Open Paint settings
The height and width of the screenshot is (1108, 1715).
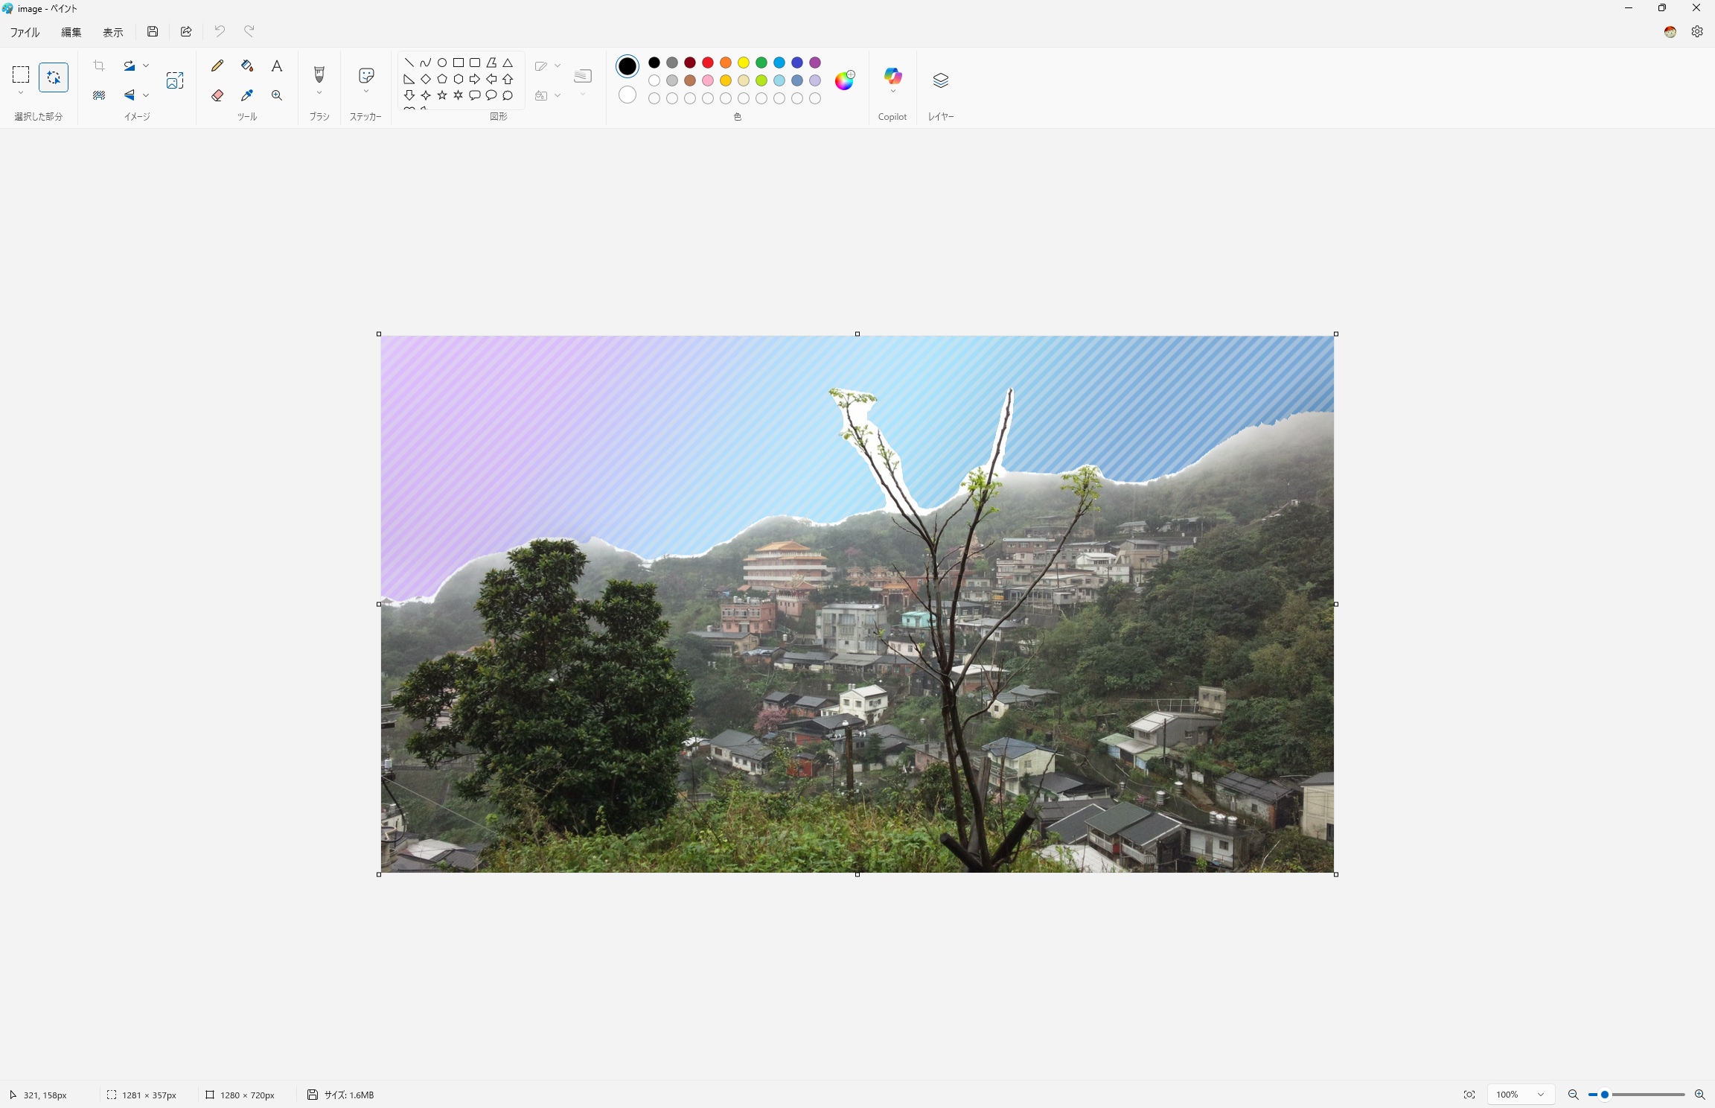coord(1696,31)
